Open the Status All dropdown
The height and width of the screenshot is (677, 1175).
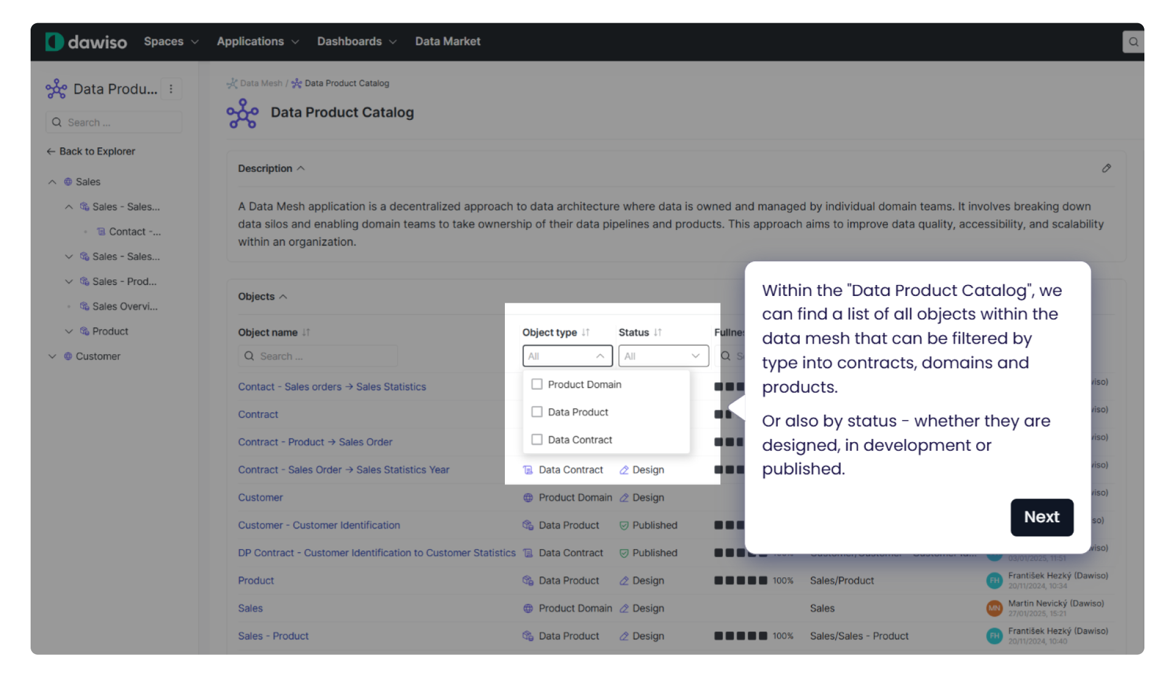(663, 355)
